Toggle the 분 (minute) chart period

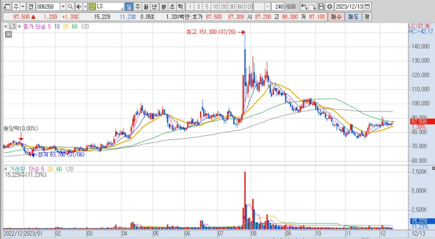coord(163,7)
